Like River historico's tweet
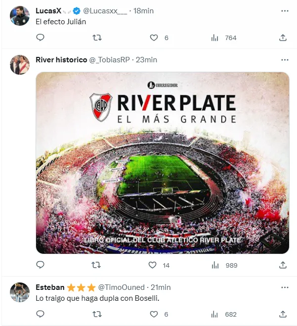The width and height of the screenshot is (297, 326). [x=154, y=265]
